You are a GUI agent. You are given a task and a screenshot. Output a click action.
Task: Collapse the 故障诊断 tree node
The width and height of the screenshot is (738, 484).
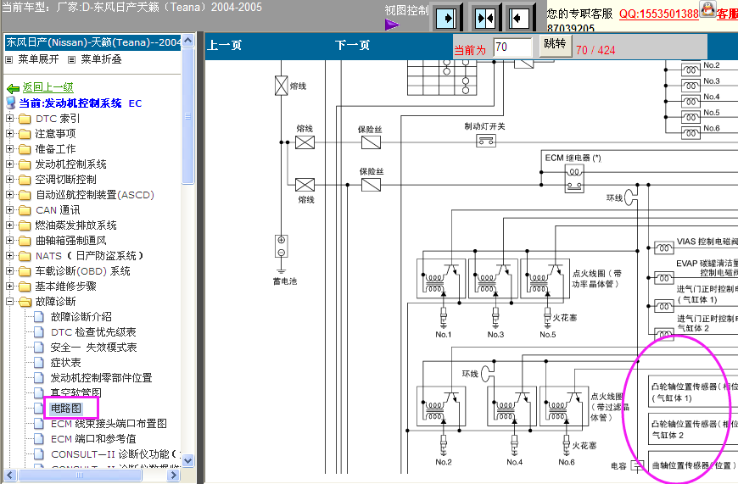tap(9, 301)
